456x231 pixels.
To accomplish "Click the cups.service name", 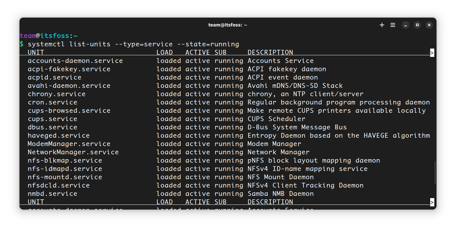I will coord(52,119).
